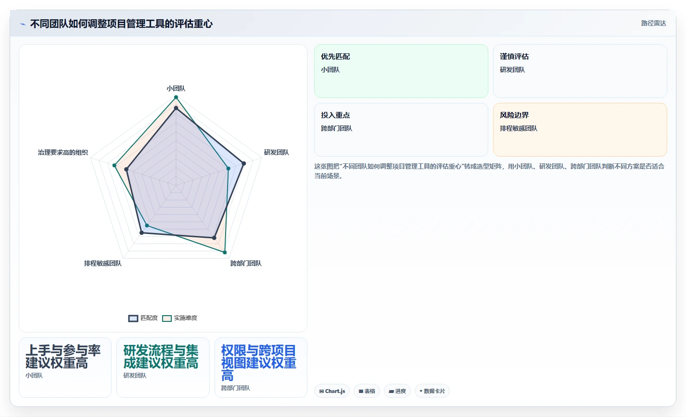This screenshot has width=686, height=417.
Task: Click the 排程敏感团队 axis label on the radar
Action: click(103, 263)
